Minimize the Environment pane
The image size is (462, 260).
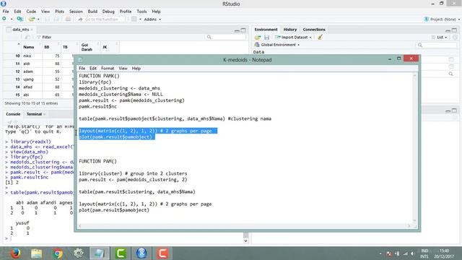pyautogui.click(x=448, y=30)
